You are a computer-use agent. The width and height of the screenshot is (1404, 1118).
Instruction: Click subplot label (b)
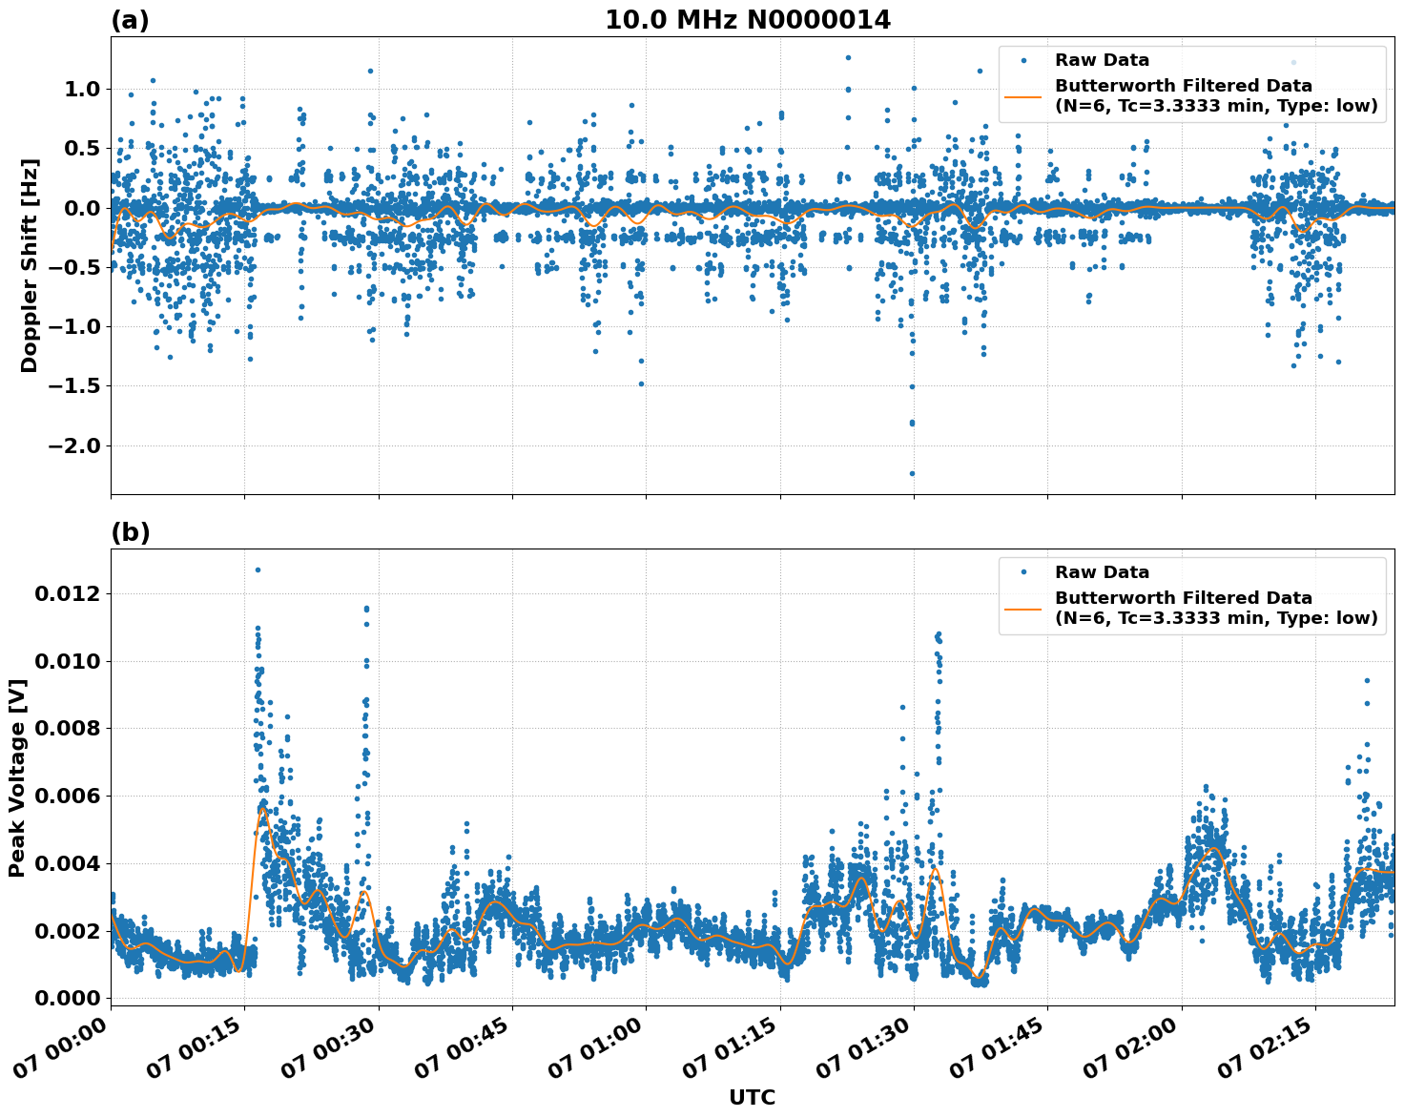coord(131,530)
